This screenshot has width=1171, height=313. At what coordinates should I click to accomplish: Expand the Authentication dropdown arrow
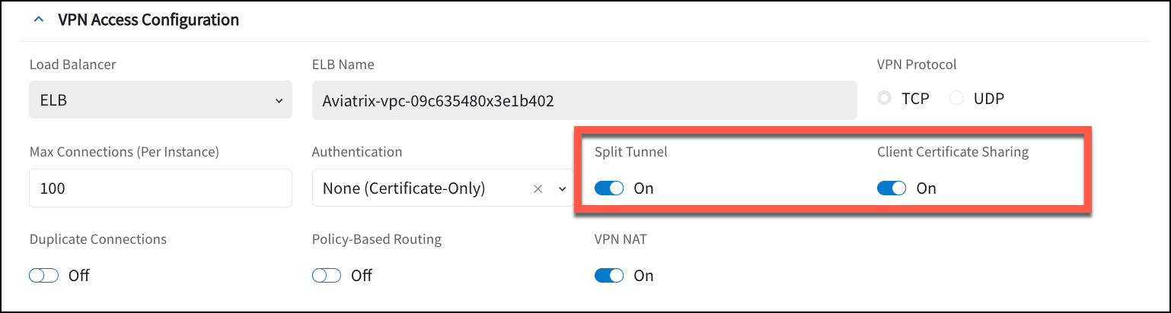[563, 188]
